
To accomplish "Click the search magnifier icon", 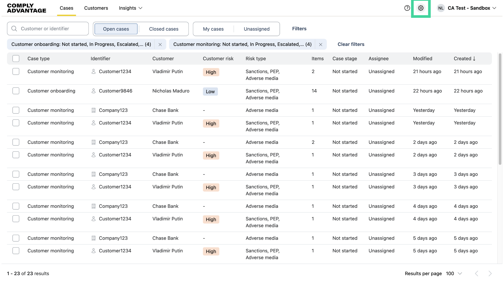I will click(14, 29).
